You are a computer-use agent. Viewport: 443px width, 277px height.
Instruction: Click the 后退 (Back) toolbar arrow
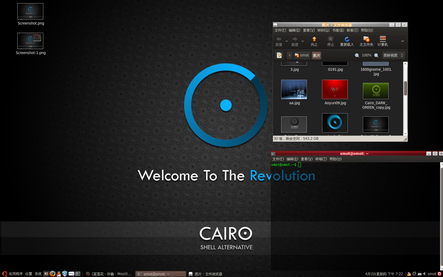[x=279, y=41]
